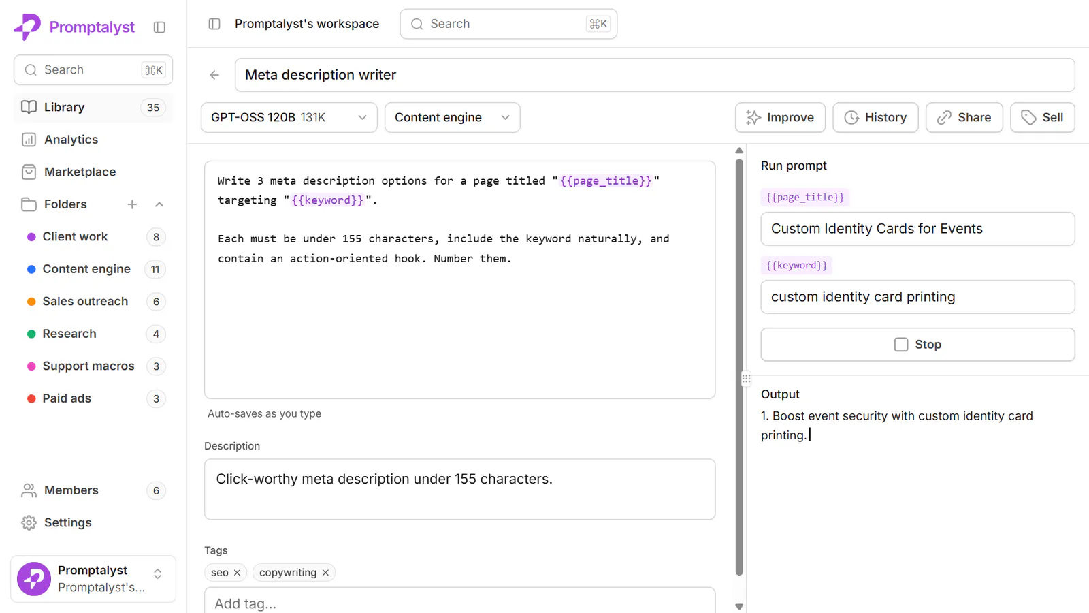Click the editor vertical scrollbar
1089x613 pixels.
click(x=739, y=368)
